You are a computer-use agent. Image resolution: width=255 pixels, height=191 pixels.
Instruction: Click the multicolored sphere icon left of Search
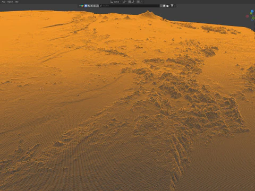click(82, 6)
